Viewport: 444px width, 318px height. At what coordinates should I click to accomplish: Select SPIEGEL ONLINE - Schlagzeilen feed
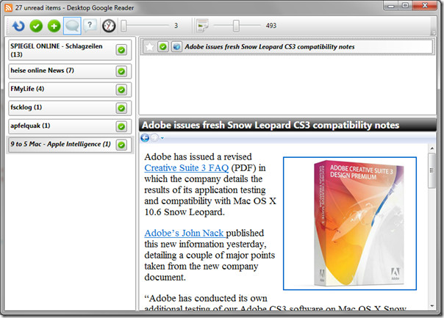70,50
